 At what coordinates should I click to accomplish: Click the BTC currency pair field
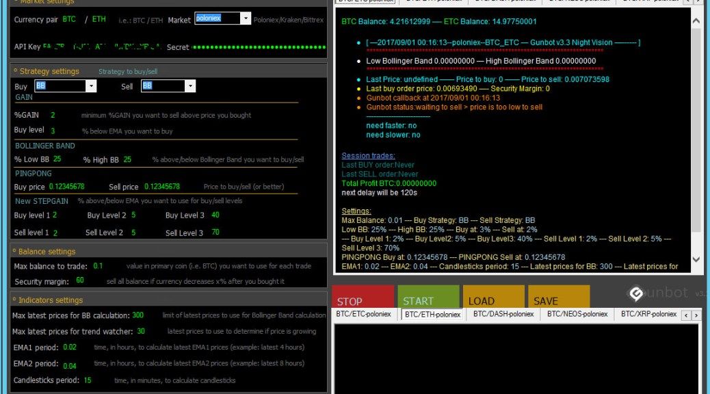point(69,19)
